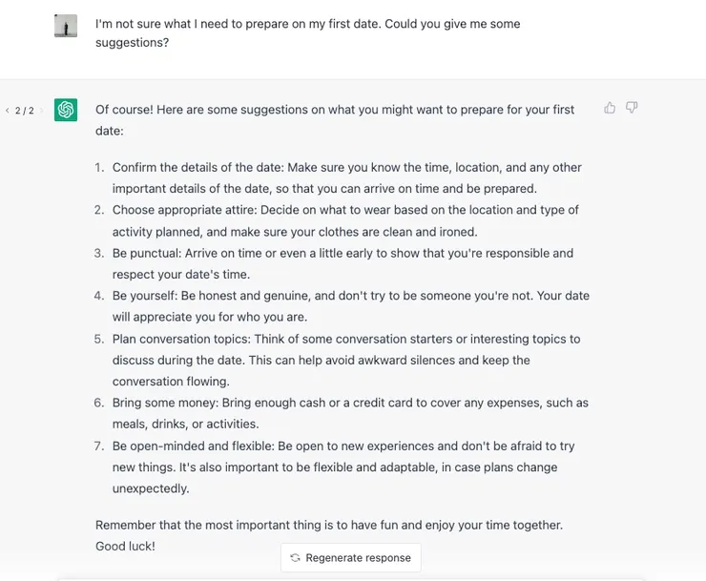
Task: Click the user's profile picture thumbnail
Action: tap(66, 27)
